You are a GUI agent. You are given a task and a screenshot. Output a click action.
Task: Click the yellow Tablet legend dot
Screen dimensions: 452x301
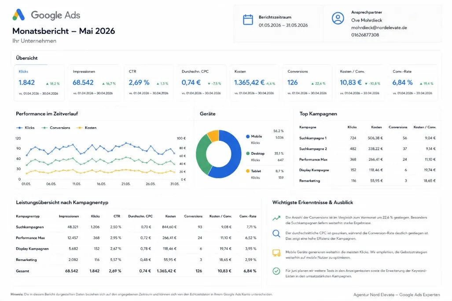248,171
